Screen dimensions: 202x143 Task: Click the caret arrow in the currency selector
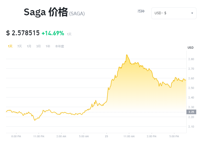coord(192,13)
